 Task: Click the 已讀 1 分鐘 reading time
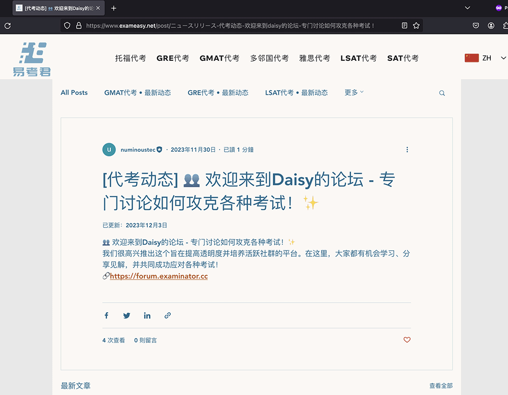coord(238,150)
